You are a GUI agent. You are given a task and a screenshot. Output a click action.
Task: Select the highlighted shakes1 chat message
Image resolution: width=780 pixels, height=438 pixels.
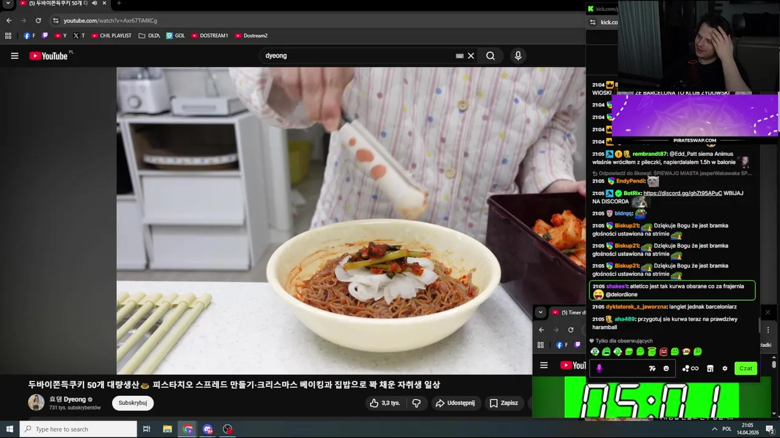(672, 290)
